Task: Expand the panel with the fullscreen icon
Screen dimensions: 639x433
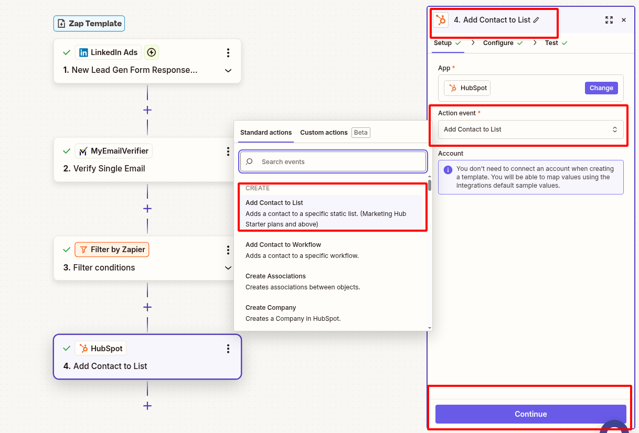Action: (609, 19)
